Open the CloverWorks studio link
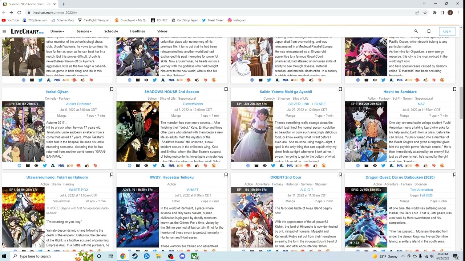 point(193,104)
